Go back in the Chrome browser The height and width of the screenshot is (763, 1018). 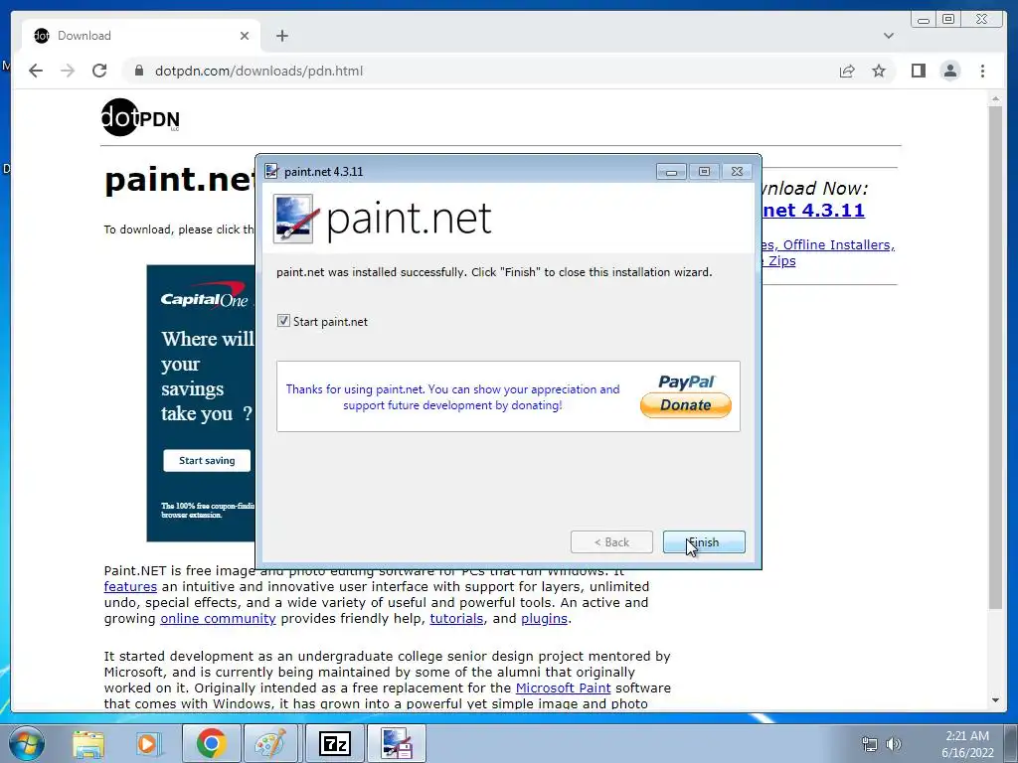tap(36, 71)
